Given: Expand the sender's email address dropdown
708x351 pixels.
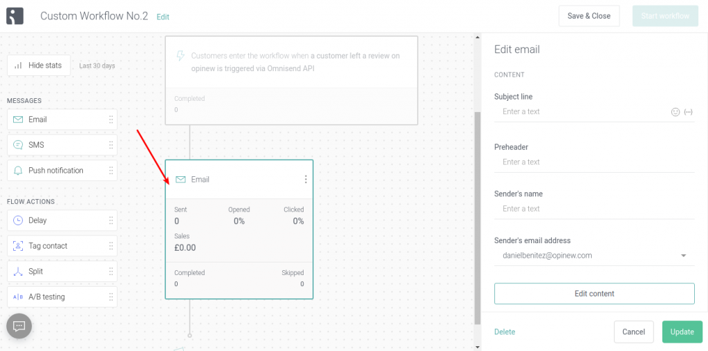Looking at the screenshot, I should point(684,256).
